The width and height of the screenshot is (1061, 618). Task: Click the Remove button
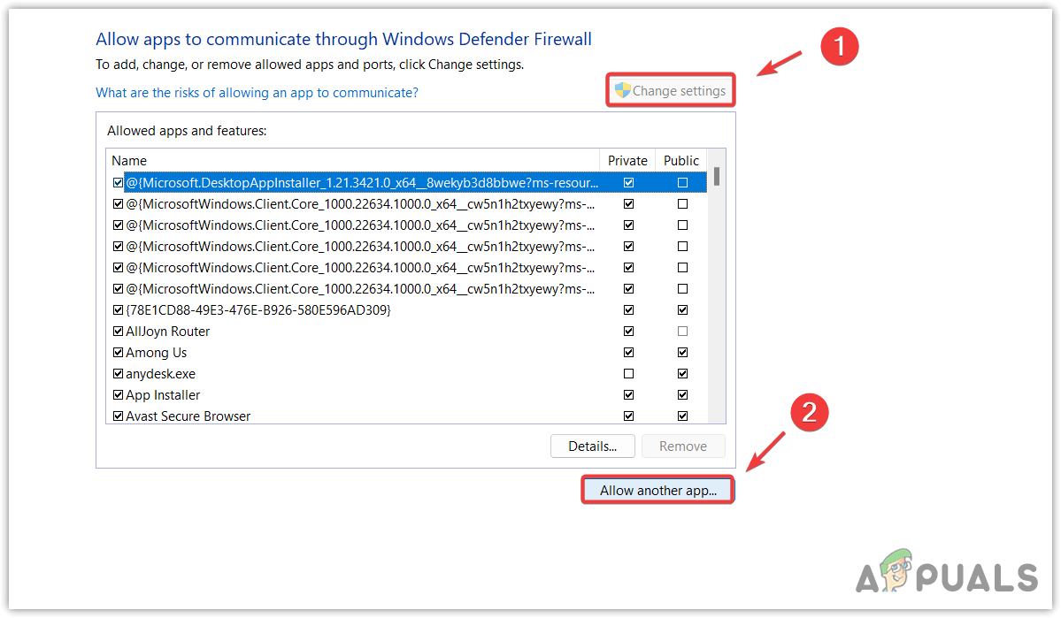pos(683,446)
